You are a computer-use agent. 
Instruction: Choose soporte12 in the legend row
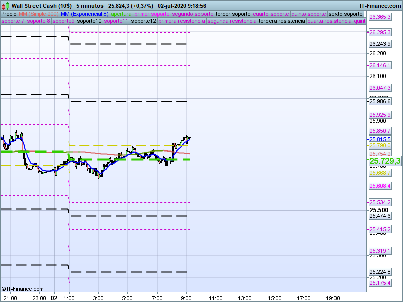[x=143, y=21]
